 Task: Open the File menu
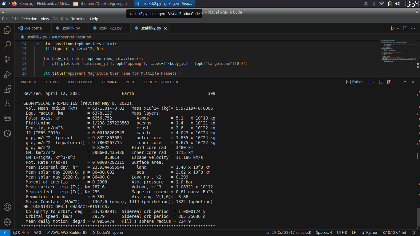pos(5,19)
